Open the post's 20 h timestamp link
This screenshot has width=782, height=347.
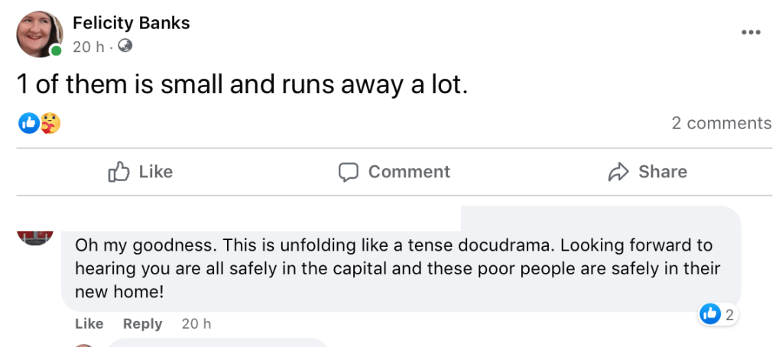tap(88, 47)
